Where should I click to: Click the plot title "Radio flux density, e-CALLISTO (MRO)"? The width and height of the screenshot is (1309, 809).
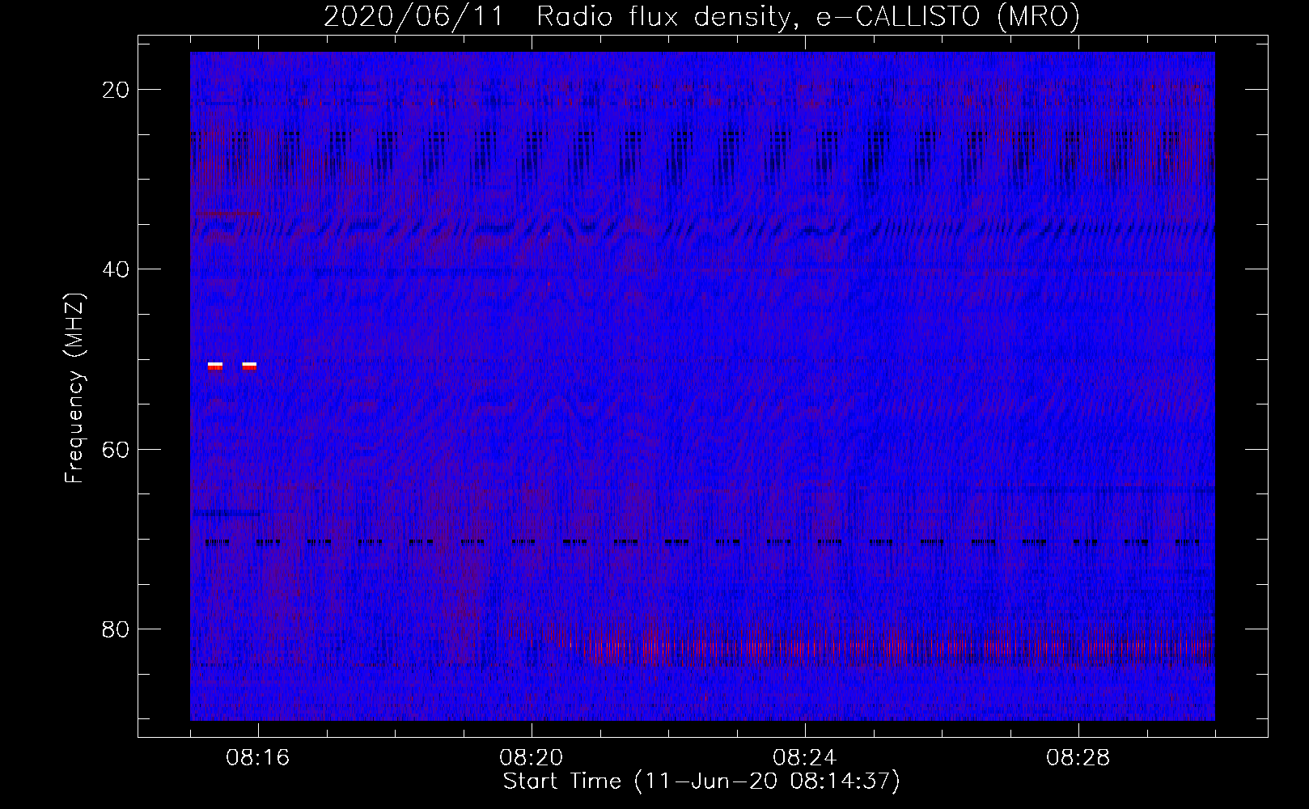pyautogui.click(x=807, y=16)
